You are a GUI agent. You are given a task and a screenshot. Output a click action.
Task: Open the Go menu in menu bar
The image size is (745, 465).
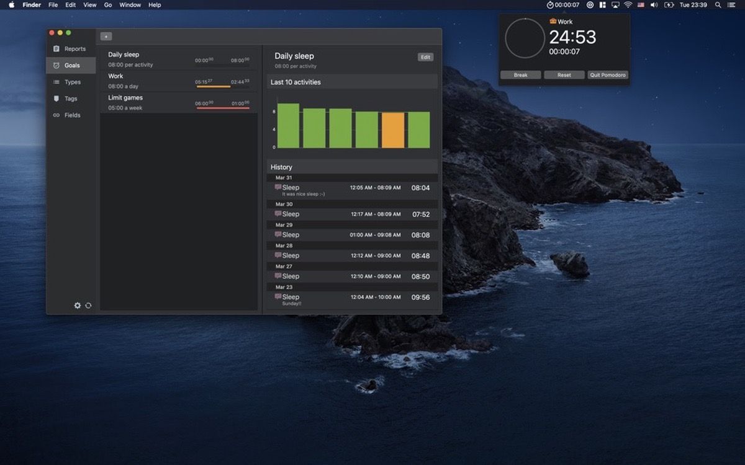point(108,4)
